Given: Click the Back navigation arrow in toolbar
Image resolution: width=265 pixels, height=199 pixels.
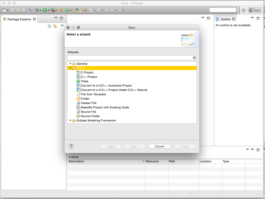Looking at the screenshot, I should [x=112, y=10].
